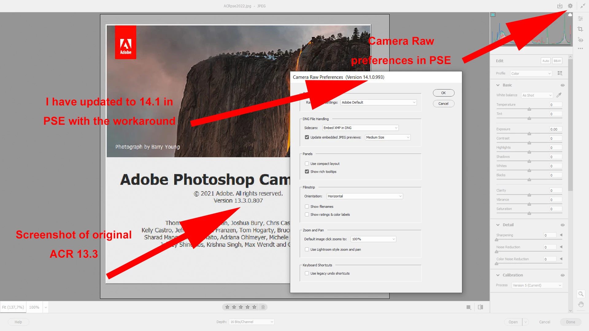Click OK in Camera Raw Preferences
This screenshot has height=331, width=589.
[443, 93]
